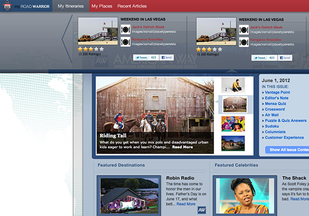Open first Jack's Ostrich Steak link
This screenshot has width=309, height=216.
click(148, 27)
